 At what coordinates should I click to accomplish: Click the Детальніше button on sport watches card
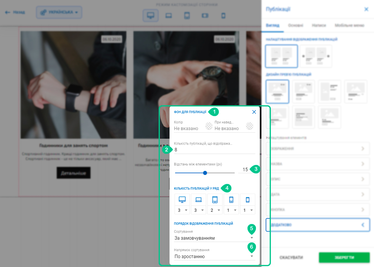73,173
